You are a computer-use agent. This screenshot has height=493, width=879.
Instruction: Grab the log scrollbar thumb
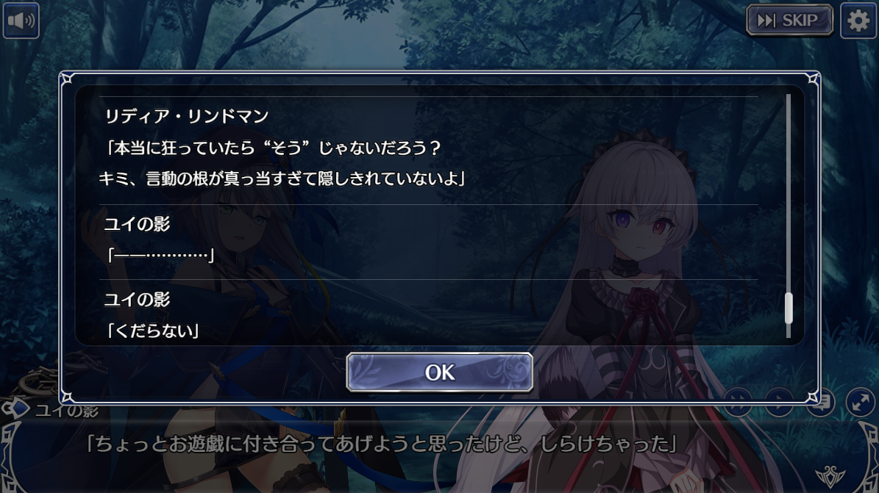(789, 308)
